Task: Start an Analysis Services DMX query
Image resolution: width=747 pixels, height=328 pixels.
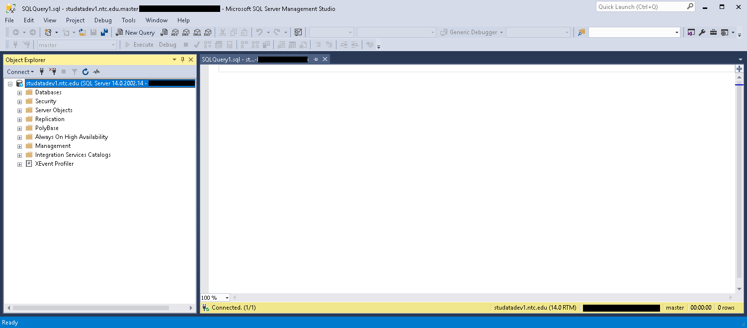Action: tap(185, 32)
